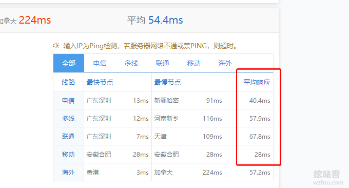The width and height of the screenshot is (349, 188).
Task: Open the 多线 tab
Action: click(x=131, y=63)
